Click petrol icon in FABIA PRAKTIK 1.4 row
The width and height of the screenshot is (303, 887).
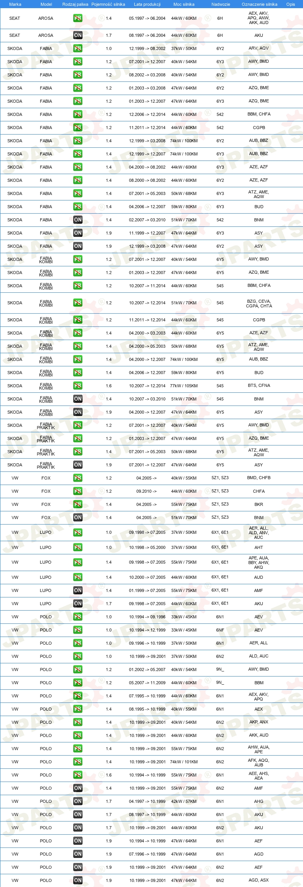78,452
